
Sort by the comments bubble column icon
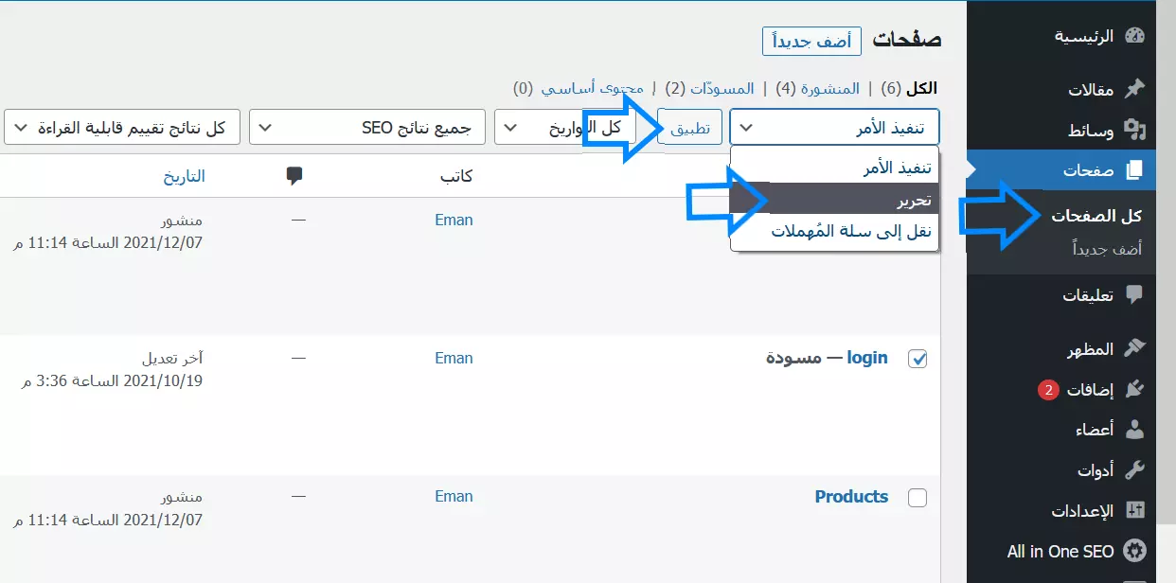[x=294, y=175]
